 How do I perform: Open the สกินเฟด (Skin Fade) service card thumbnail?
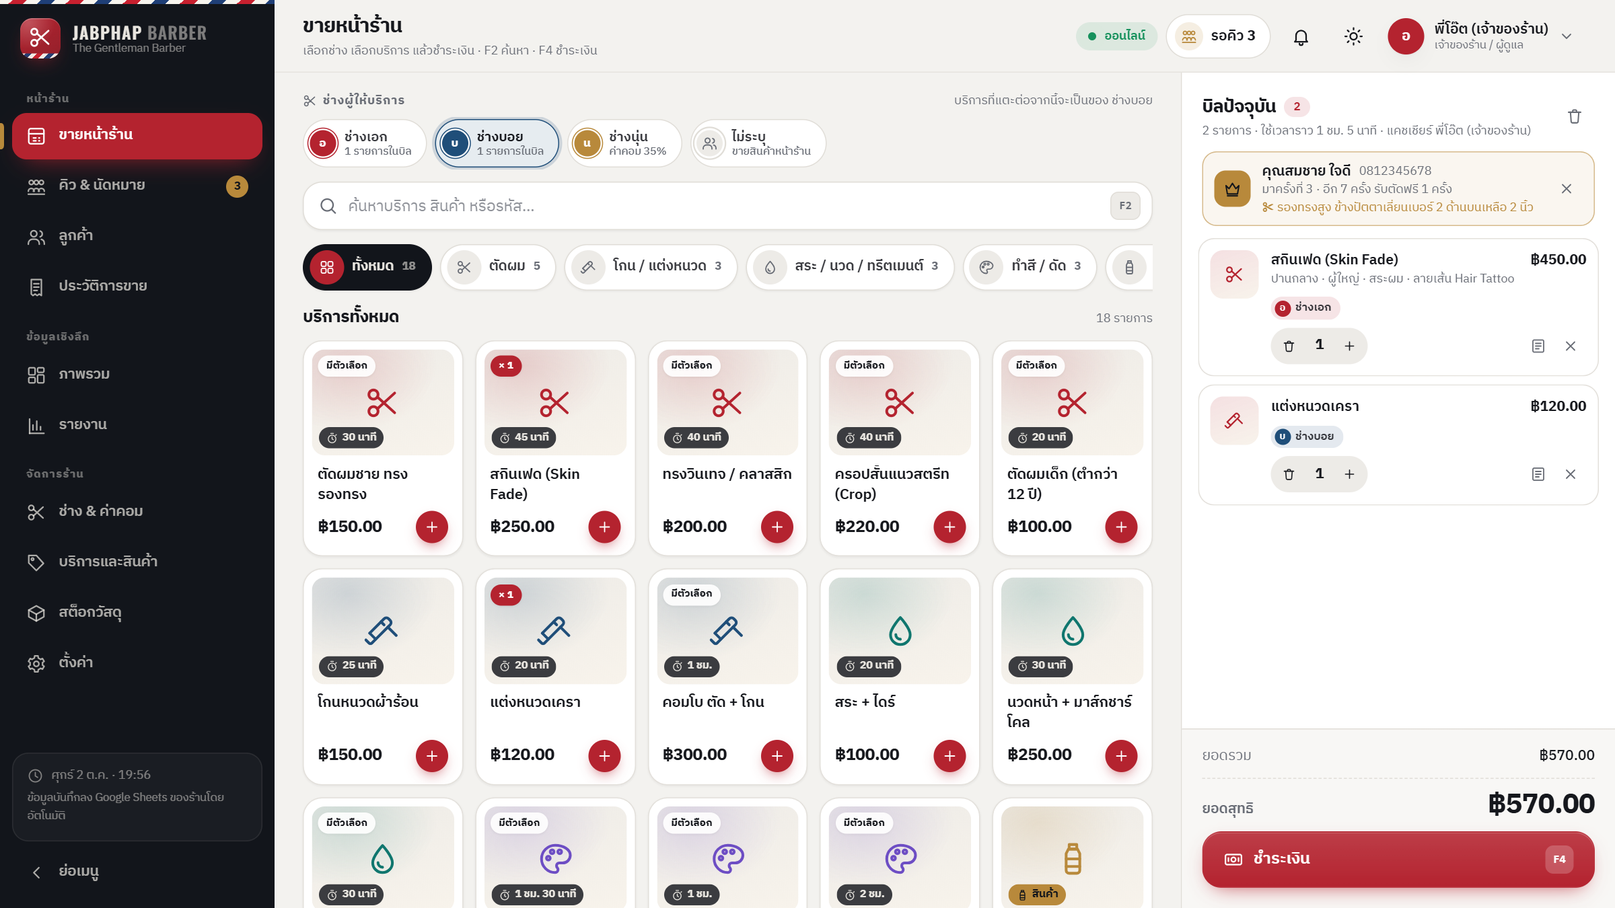coord(555,402)
